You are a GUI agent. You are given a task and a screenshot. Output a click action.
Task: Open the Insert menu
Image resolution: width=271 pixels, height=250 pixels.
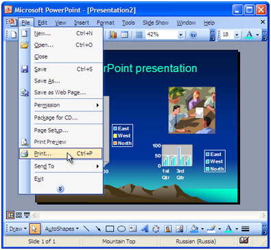(82, 23)
